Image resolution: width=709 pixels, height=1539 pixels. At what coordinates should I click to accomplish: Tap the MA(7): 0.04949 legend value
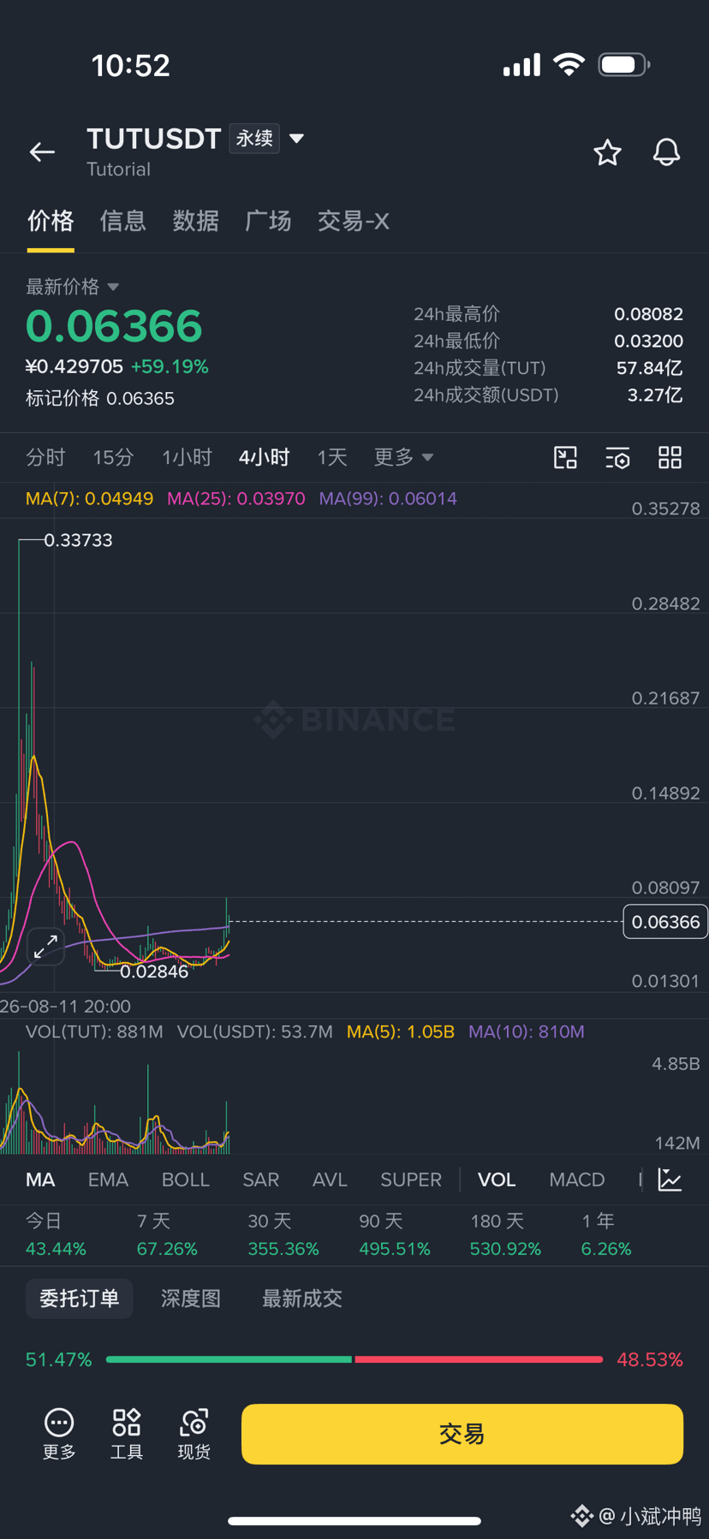[x=89, y=498]
